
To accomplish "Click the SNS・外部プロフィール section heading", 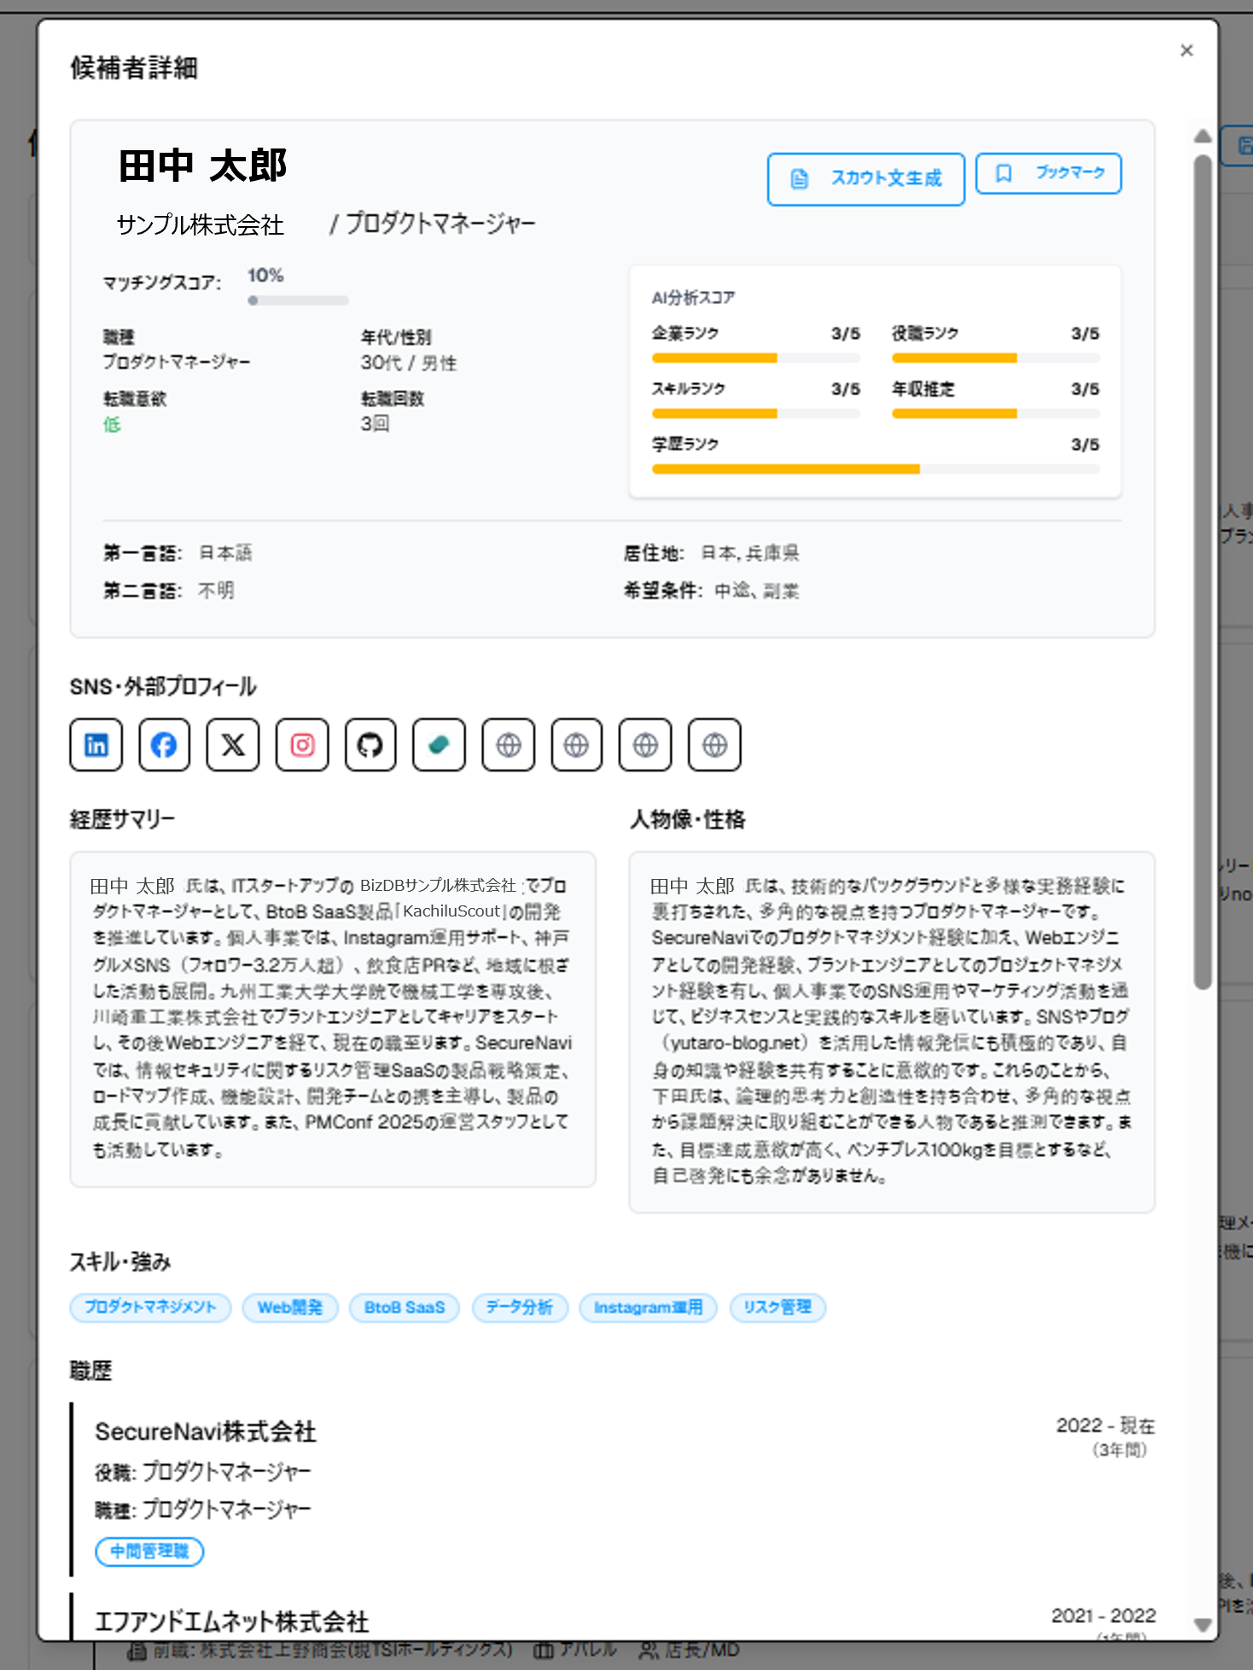I will pos(163,687).
